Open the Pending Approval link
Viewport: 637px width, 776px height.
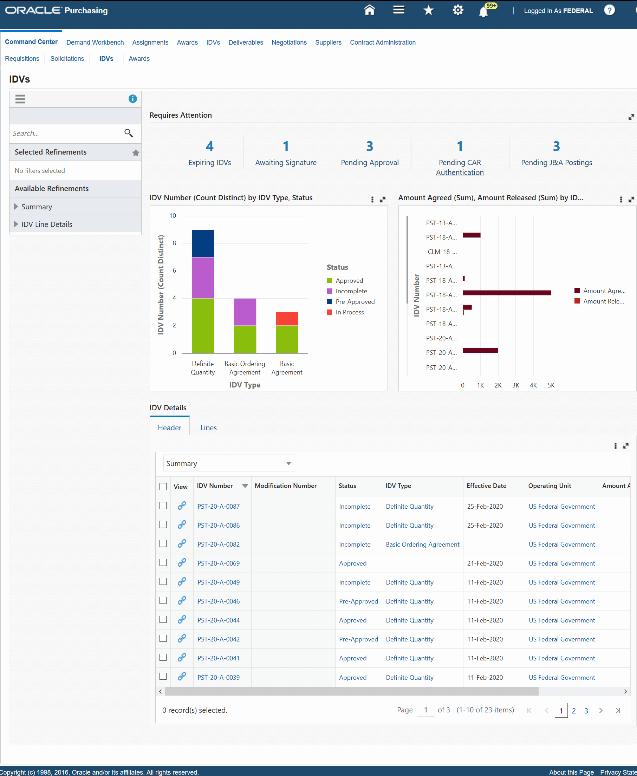click(x=370, y=163)
